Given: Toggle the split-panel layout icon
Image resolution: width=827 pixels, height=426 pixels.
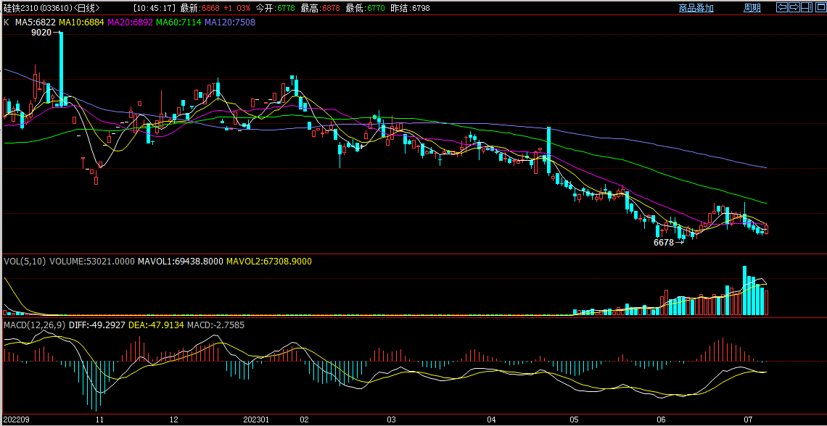Looking at the screenshot, I should tap(805, 7).
